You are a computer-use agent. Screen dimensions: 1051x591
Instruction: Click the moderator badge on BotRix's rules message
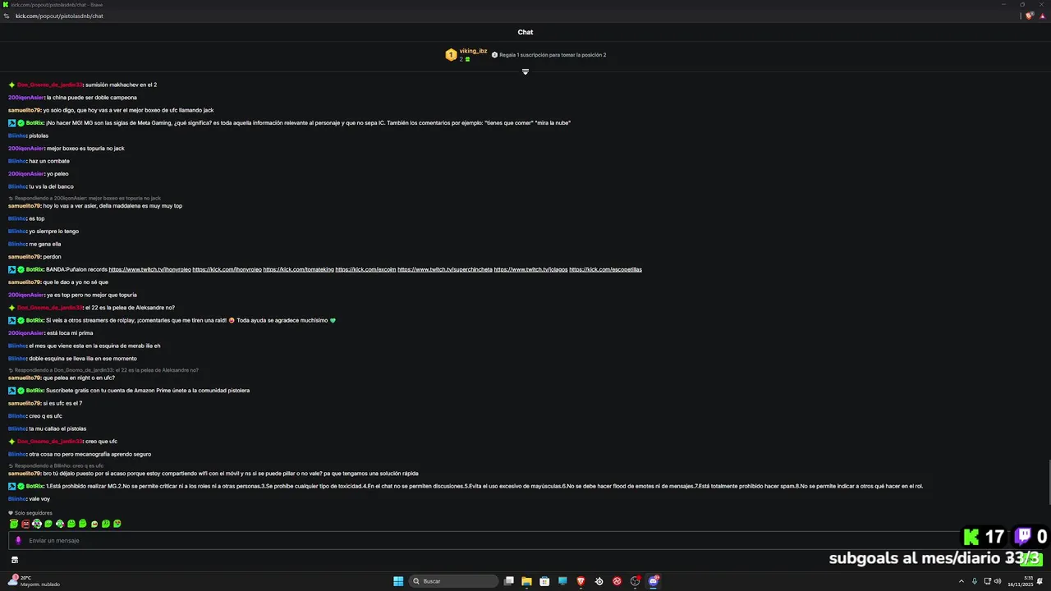12,486
